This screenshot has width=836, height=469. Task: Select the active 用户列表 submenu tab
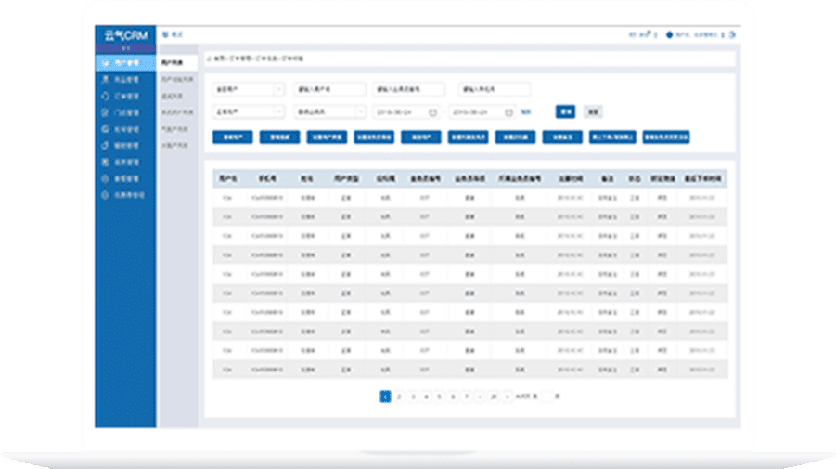click(177, 63)
